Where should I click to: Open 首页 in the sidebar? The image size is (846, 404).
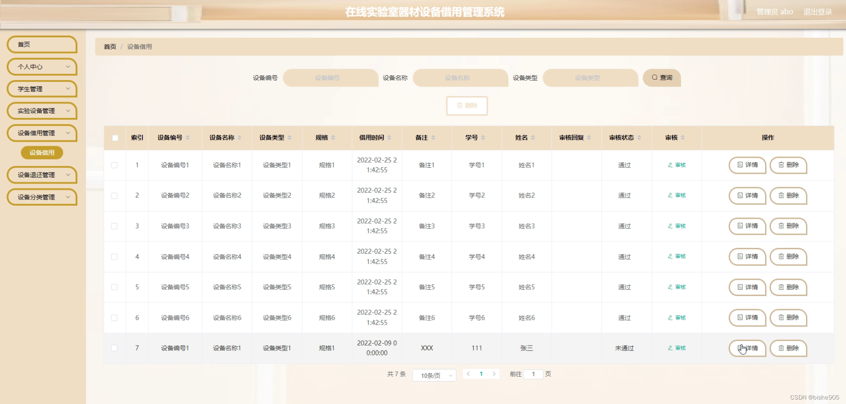(42, 45)
